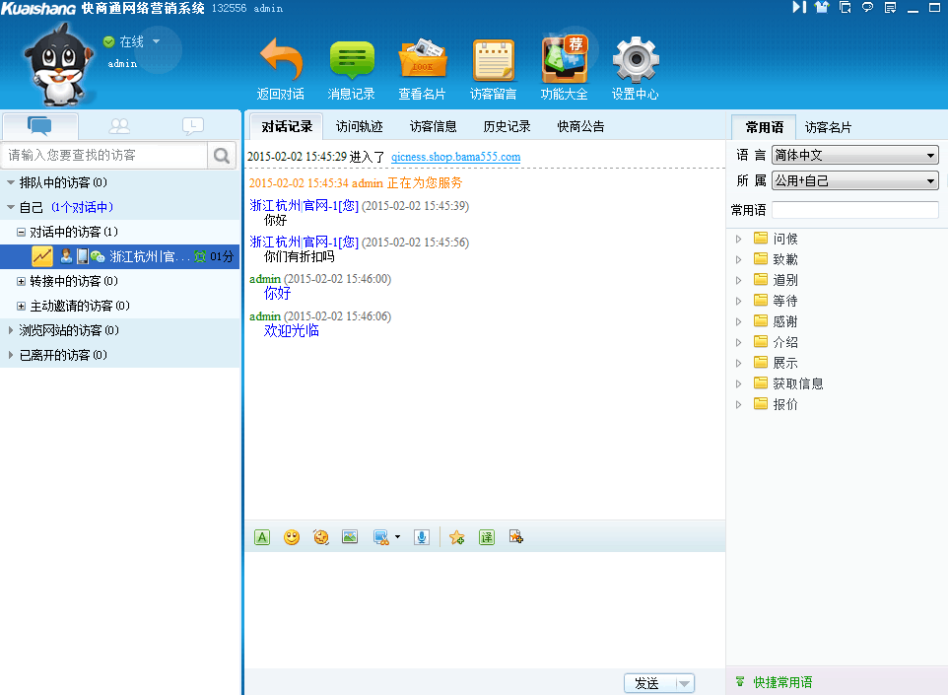Screen dimensions: 948x695
Task: Open 设置中心 settings gear
Action: [636, 61]
